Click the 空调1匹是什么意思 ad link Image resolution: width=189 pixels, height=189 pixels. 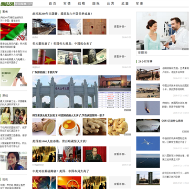point(173,121)
